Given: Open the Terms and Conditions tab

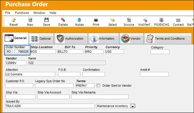Looking at the screenshot, I should pos(168,39).
